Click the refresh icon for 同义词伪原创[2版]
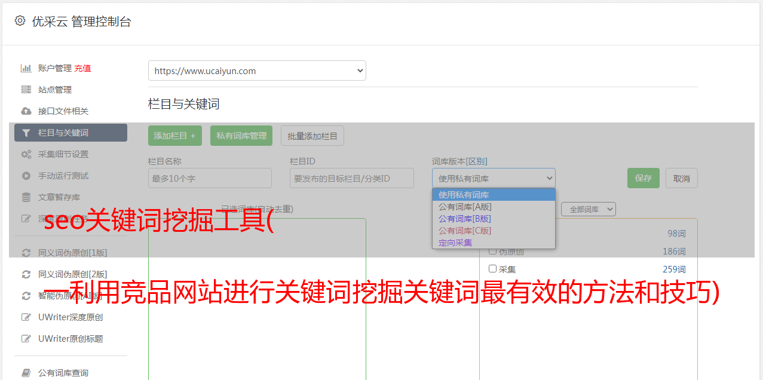This screenshot has width=763, height=380. (26, 274)
